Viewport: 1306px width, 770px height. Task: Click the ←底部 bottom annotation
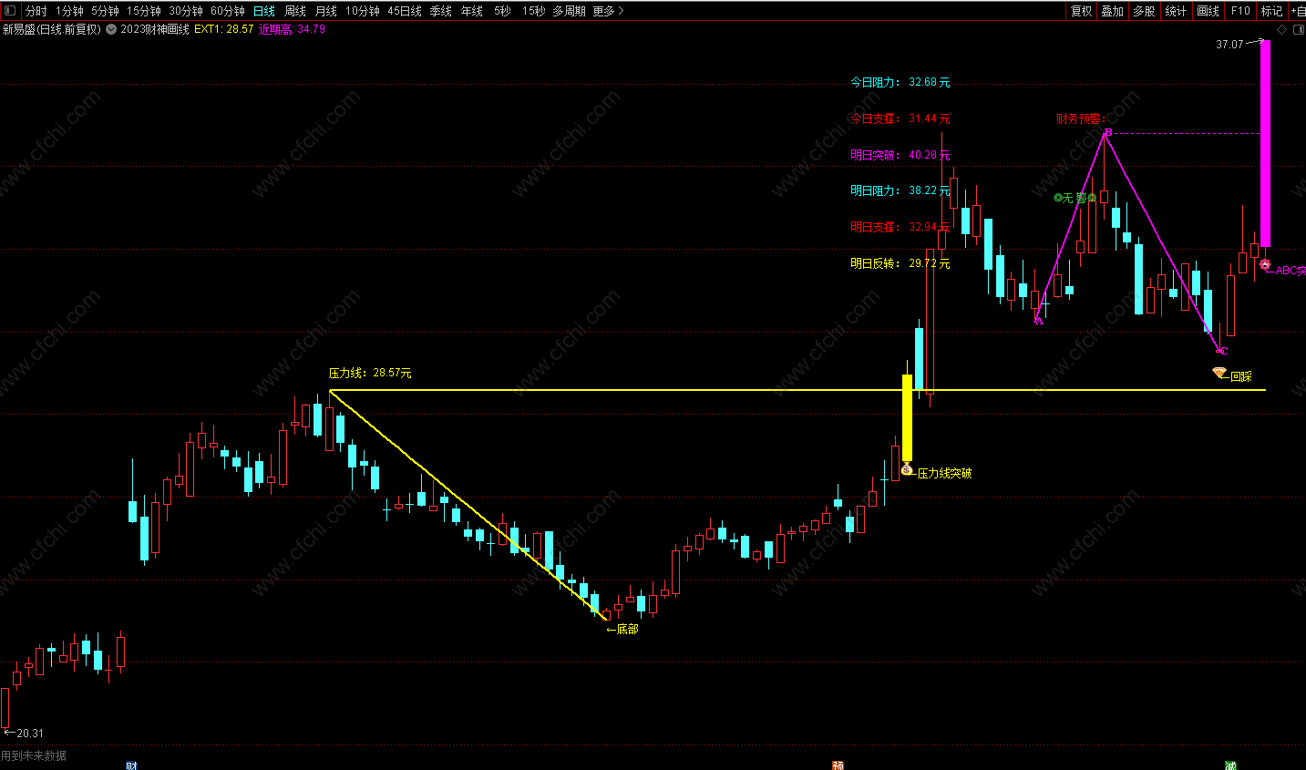coord(622,629)
